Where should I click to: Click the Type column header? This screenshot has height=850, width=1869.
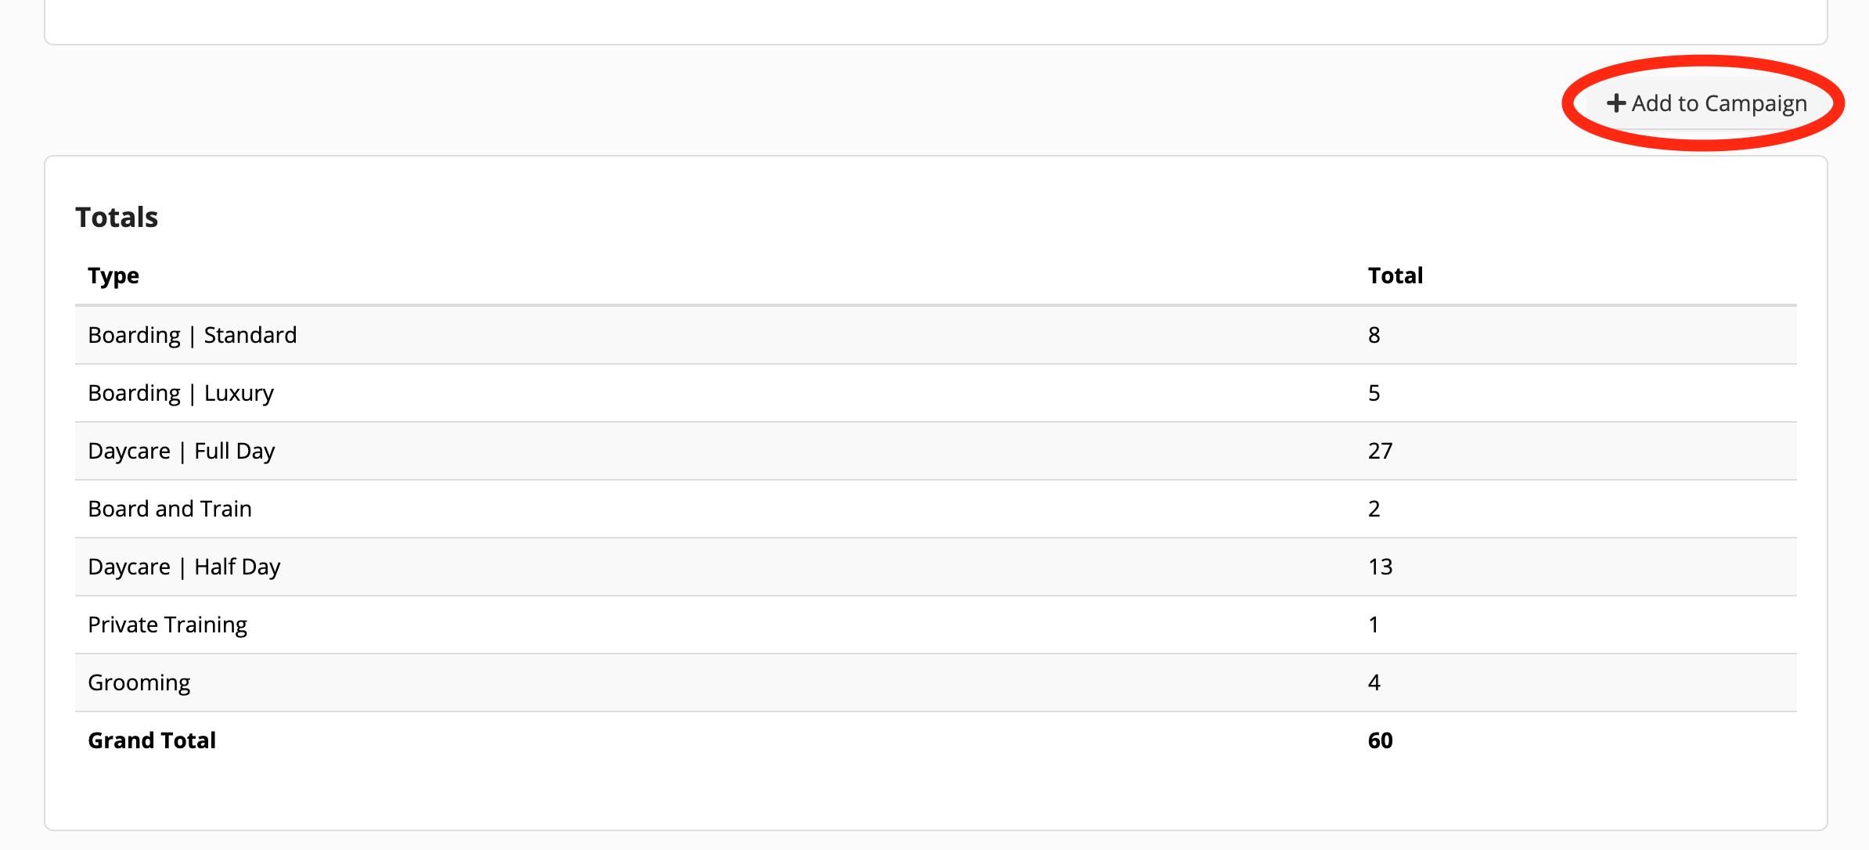click(113, 275)
